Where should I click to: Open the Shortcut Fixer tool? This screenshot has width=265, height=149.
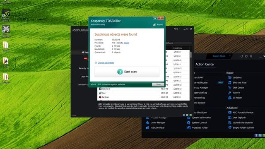(237, 83)
